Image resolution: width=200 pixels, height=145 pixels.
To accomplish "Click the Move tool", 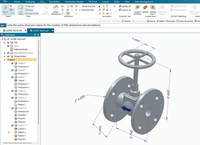I will 29,10.
